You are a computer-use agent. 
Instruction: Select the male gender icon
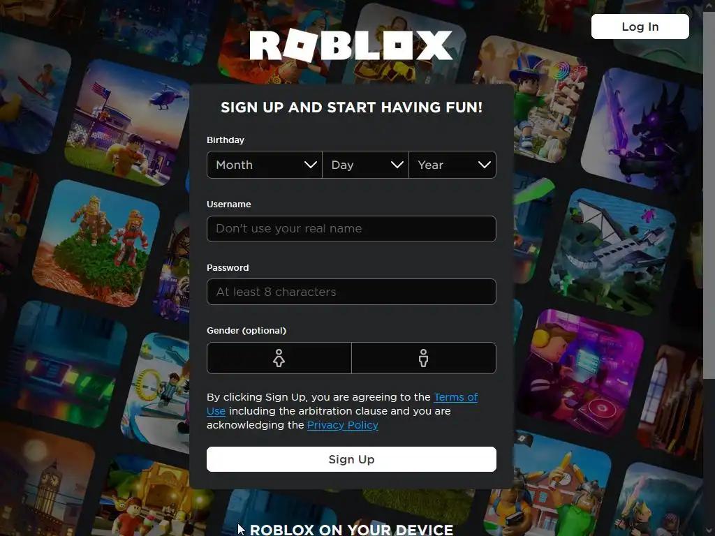pos(424,358)
